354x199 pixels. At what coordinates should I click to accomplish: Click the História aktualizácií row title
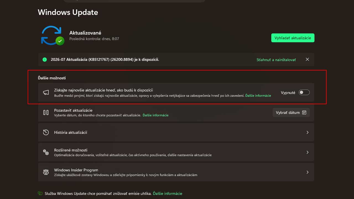click(71, 132)
